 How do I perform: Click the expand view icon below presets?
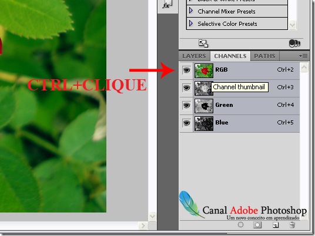click(x=203, y=43)
